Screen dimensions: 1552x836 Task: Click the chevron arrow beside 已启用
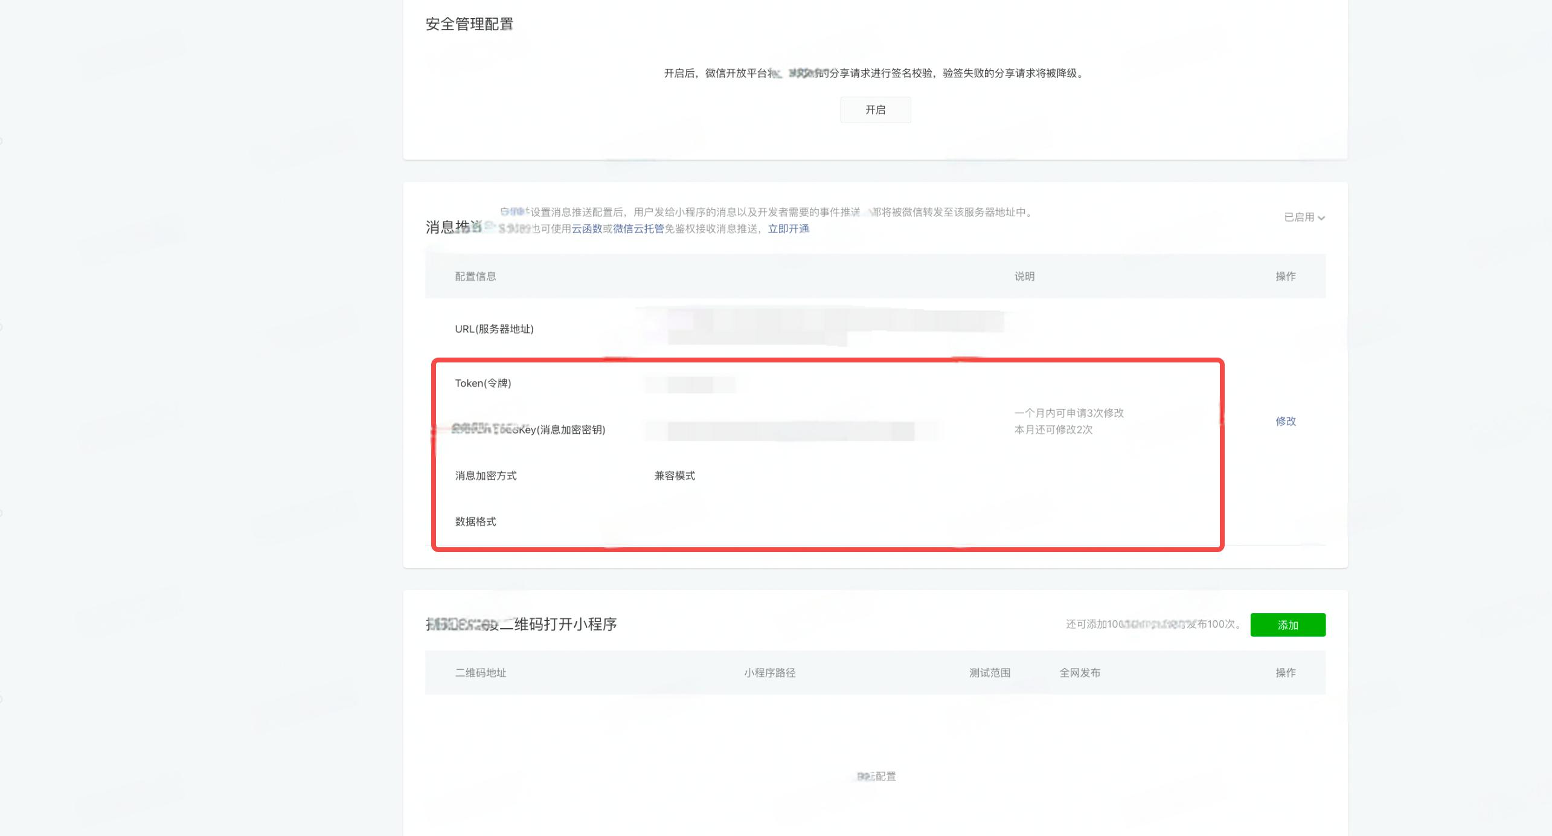click(1321, 218)
